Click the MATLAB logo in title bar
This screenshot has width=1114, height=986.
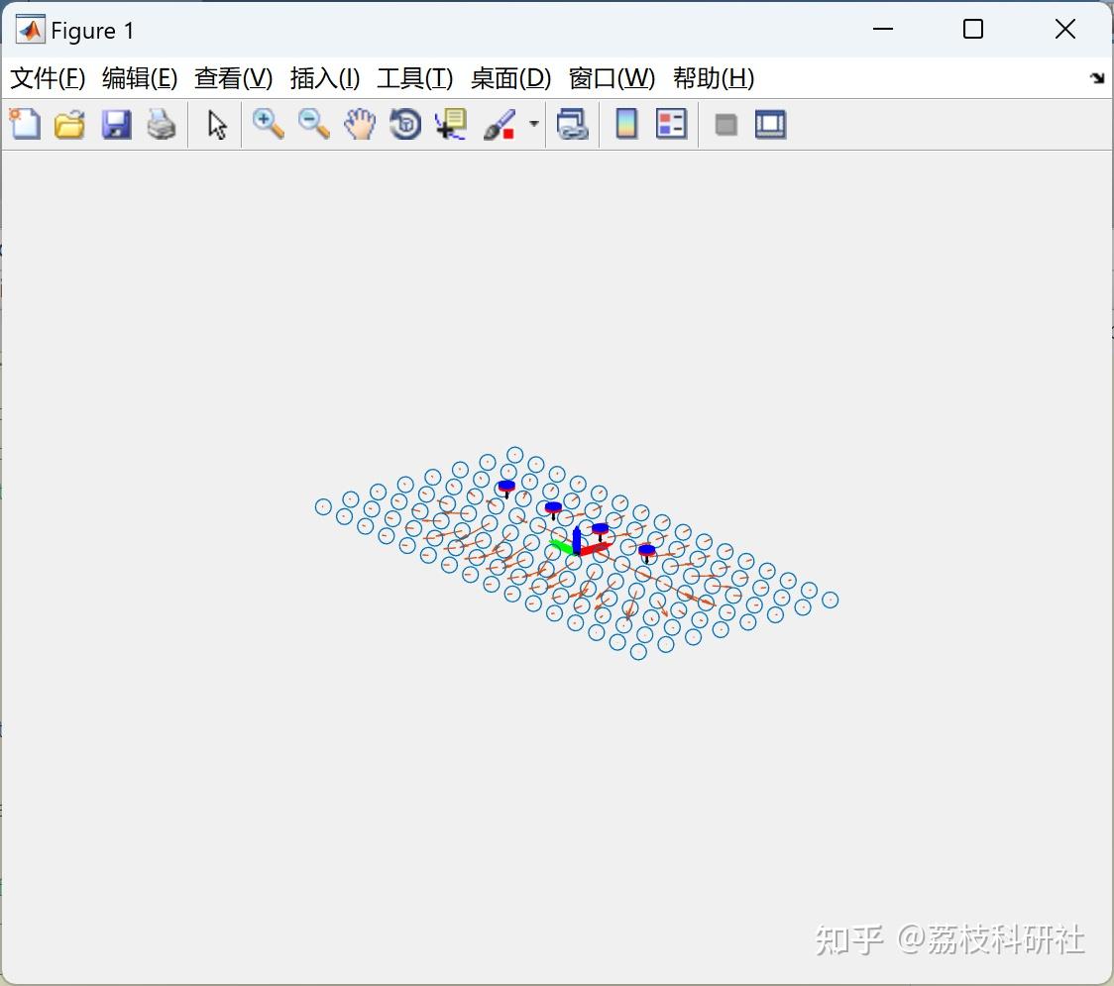[x=30, y=30]
